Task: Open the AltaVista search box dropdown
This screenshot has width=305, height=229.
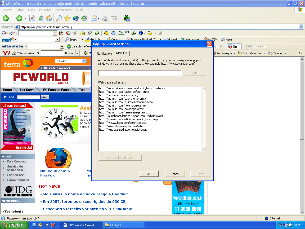Action: 62,46
